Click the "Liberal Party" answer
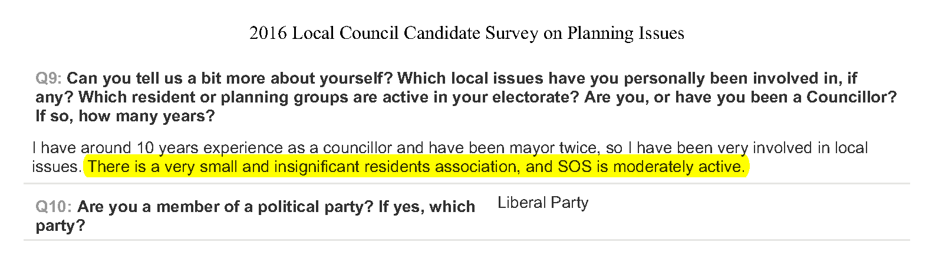 (x=543, y=203)
